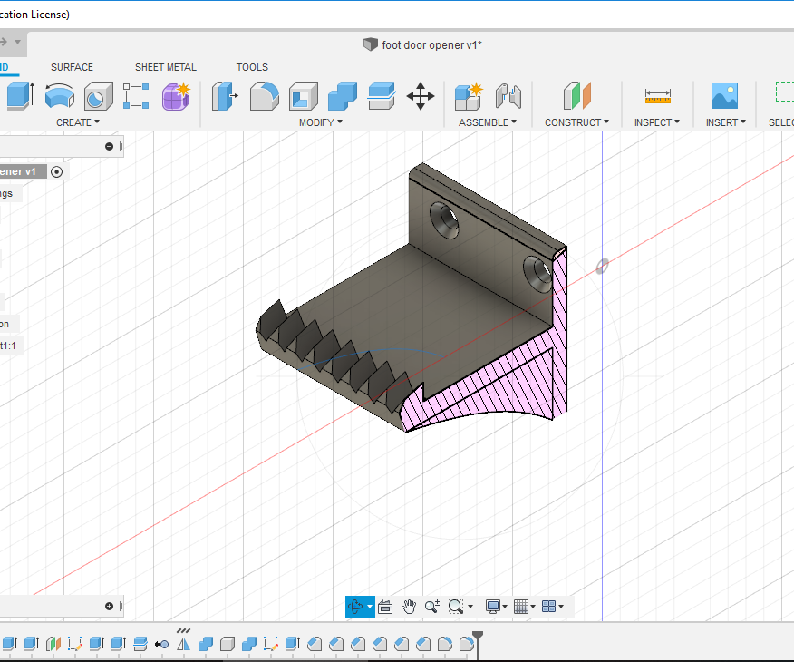The width and height of the screenshot is (794, 662).
Task: Collapse the browser panel with minus button
Action: click(x=109, y=146)
